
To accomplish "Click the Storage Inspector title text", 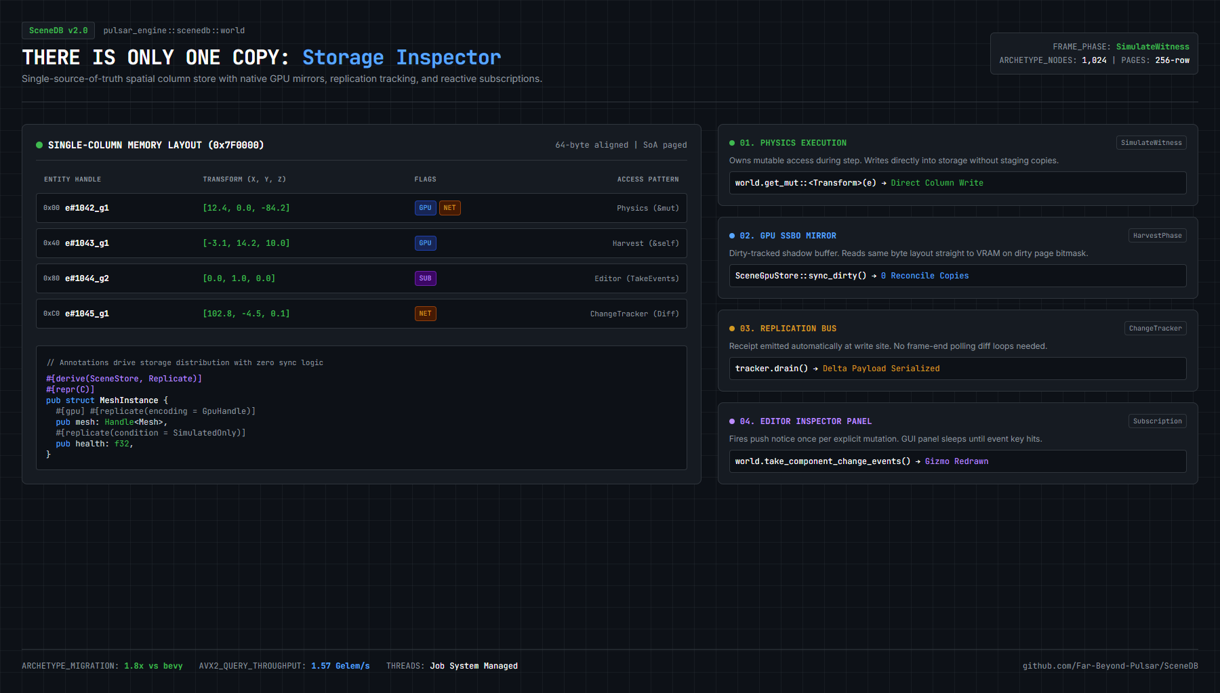I will click(x=402, y=58).
